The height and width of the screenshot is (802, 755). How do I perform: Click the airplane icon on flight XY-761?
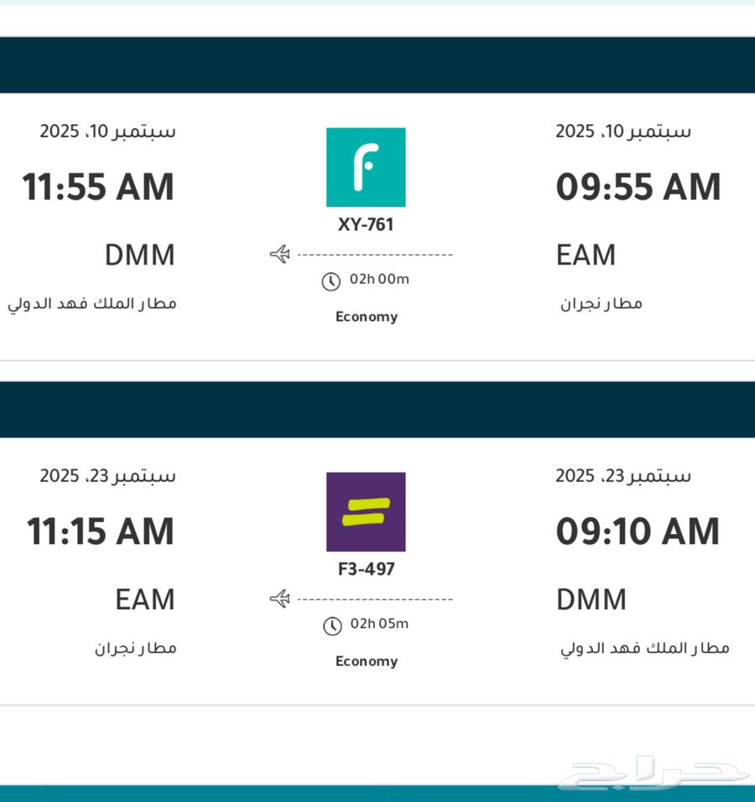coord(279,254)
